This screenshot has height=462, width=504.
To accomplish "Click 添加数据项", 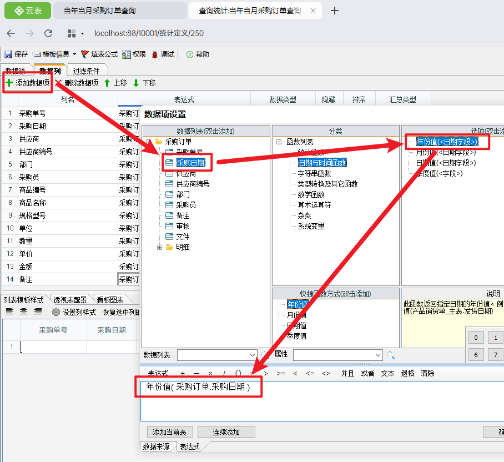I will click(x=28, y=83).
